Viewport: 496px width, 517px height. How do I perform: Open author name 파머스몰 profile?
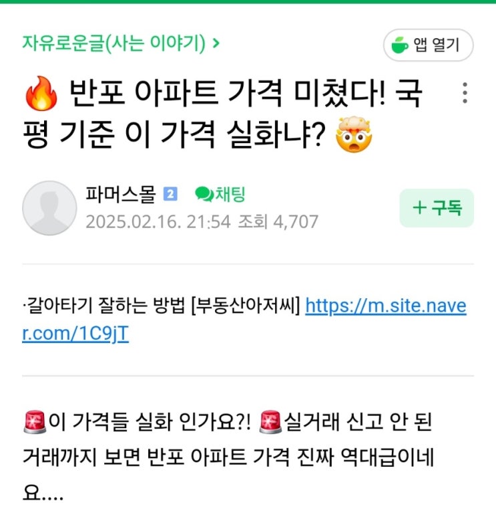point(120,194)
